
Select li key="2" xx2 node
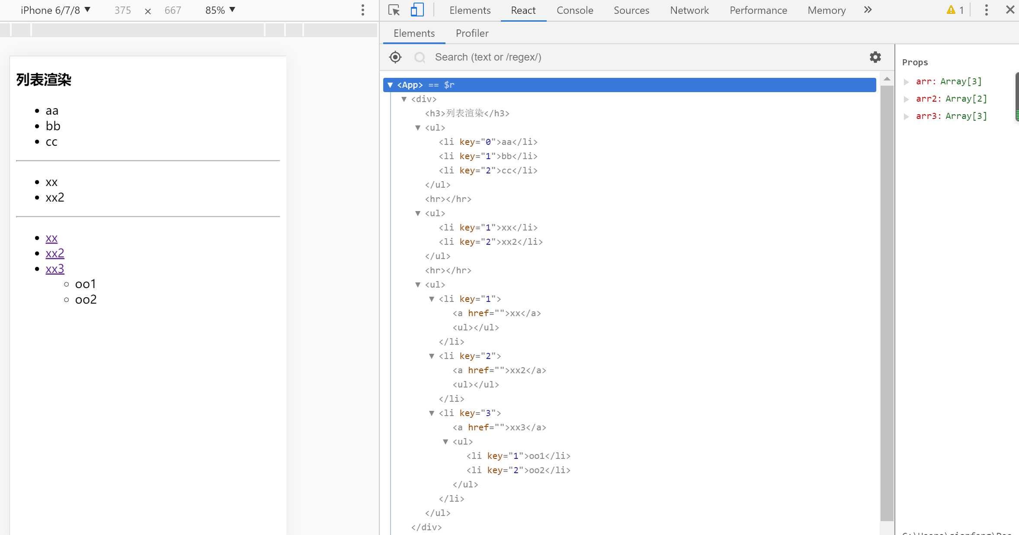click(x=490, y=242)
